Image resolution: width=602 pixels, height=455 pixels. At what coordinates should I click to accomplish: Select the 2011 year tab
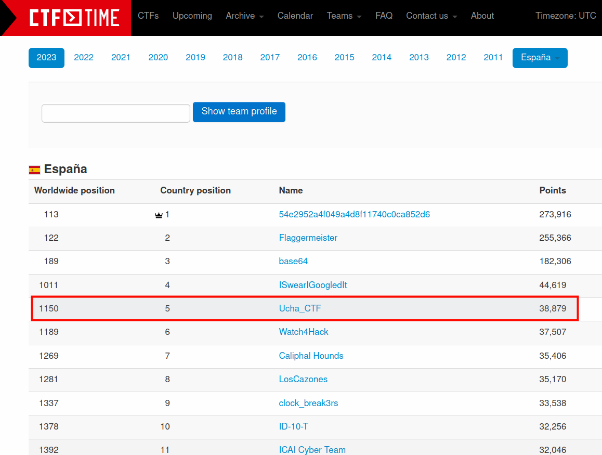point(493,58)
